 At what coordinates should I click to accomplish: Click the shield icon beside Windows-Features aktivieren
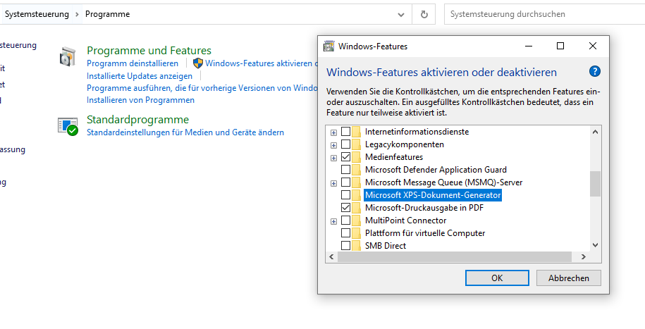(198, 63)
